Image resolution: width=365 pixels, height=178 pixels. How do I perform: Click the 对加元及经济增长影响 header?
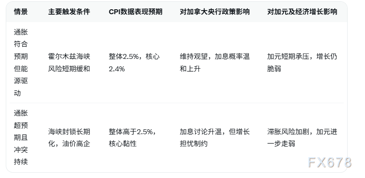(302, 12)
